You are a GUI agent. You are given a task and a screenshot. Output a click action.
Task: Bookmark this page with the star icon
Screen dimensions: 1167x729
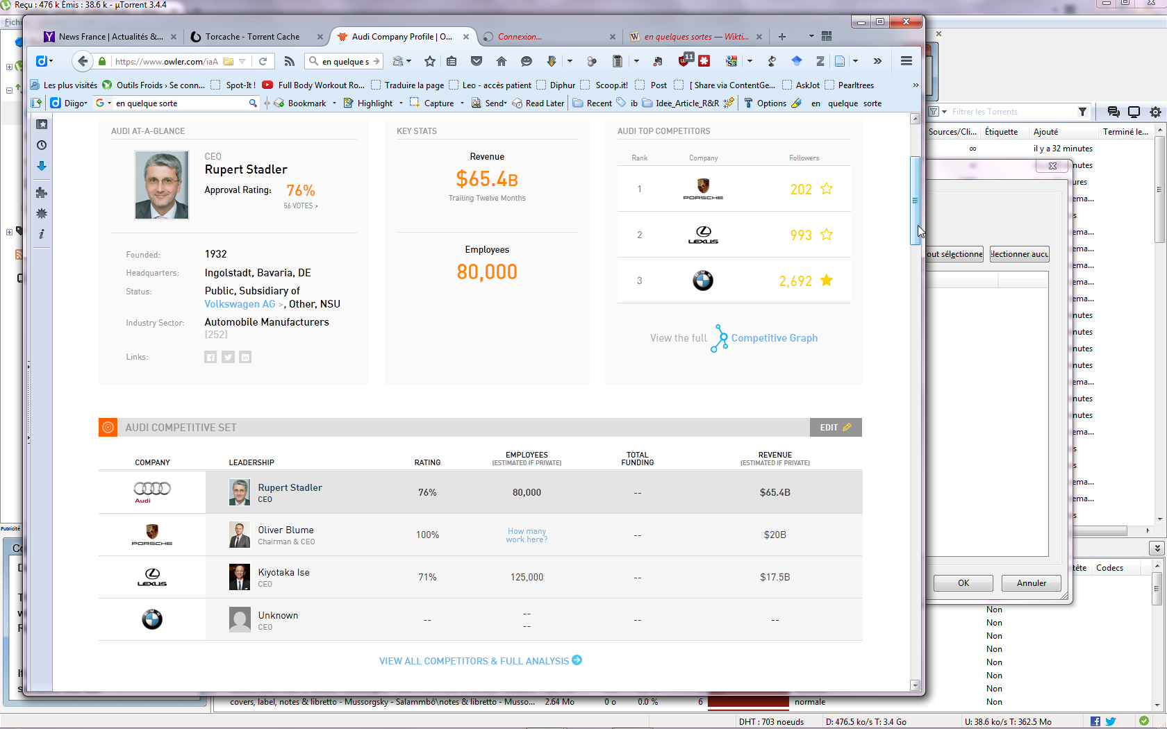pos(430,61)
